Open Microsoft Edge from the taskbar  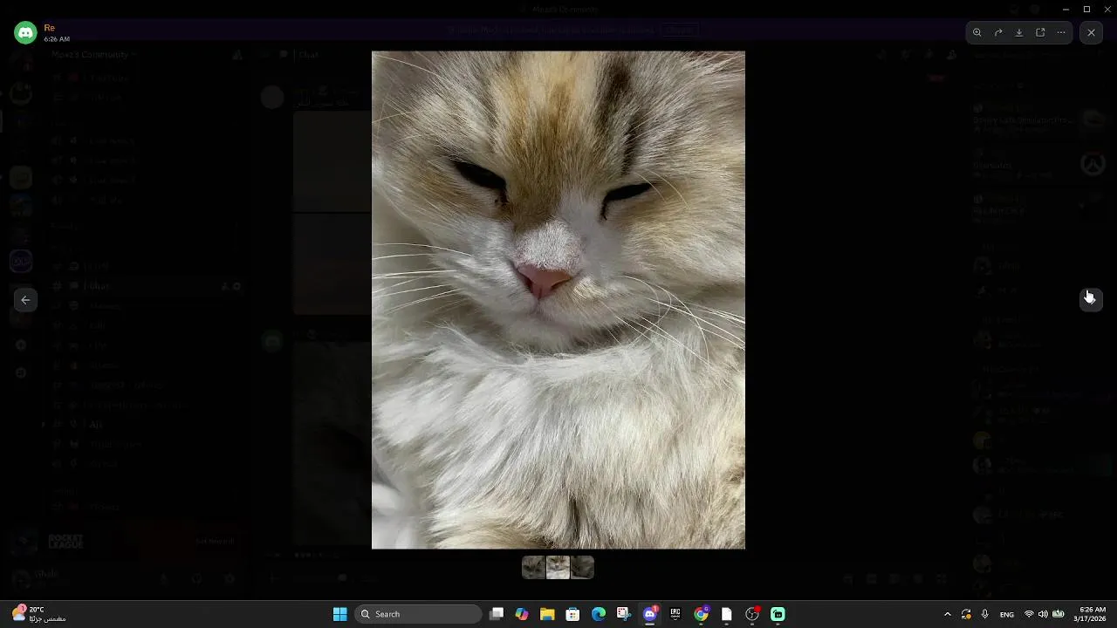[599, 614]
